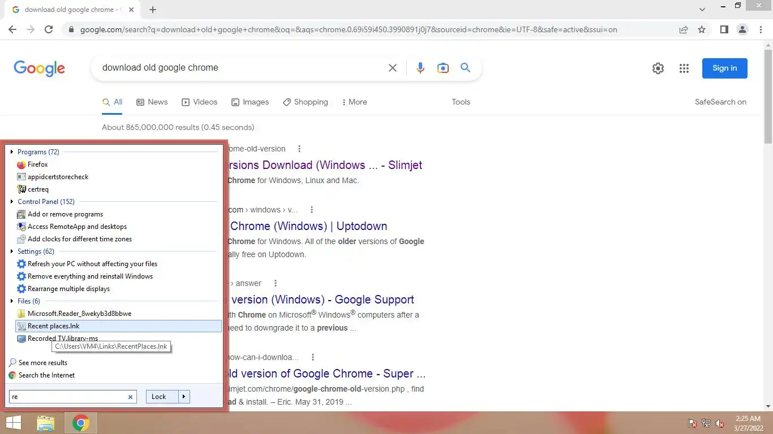Screen dimensions: 773x434
Task: Click the Sign in button
Action: click(724, 68)
